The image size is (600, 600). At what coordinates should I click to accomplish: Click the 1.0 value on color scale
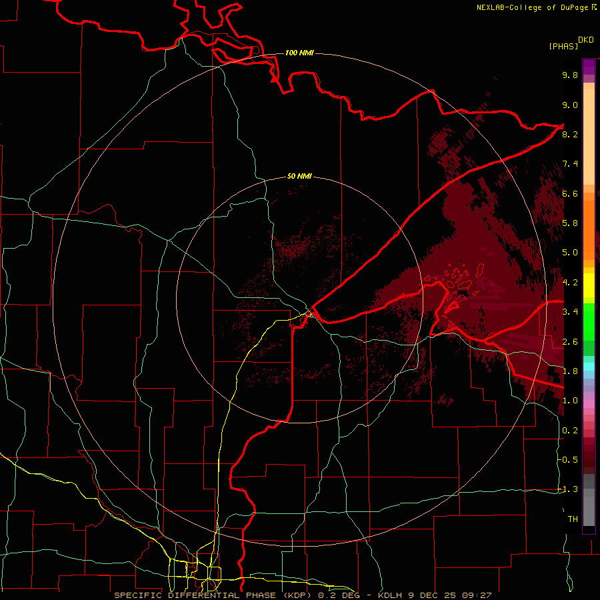[x=570, y=400]
